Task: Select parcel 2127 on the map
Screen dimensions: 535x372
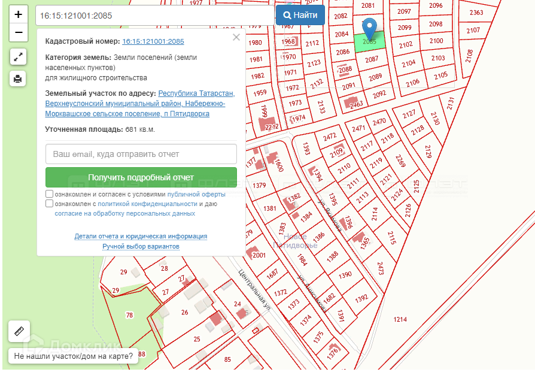Action: tap(409, 114)
